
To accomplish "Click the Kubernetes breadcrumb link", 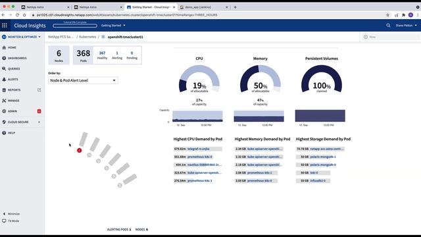I will (87, 37).
